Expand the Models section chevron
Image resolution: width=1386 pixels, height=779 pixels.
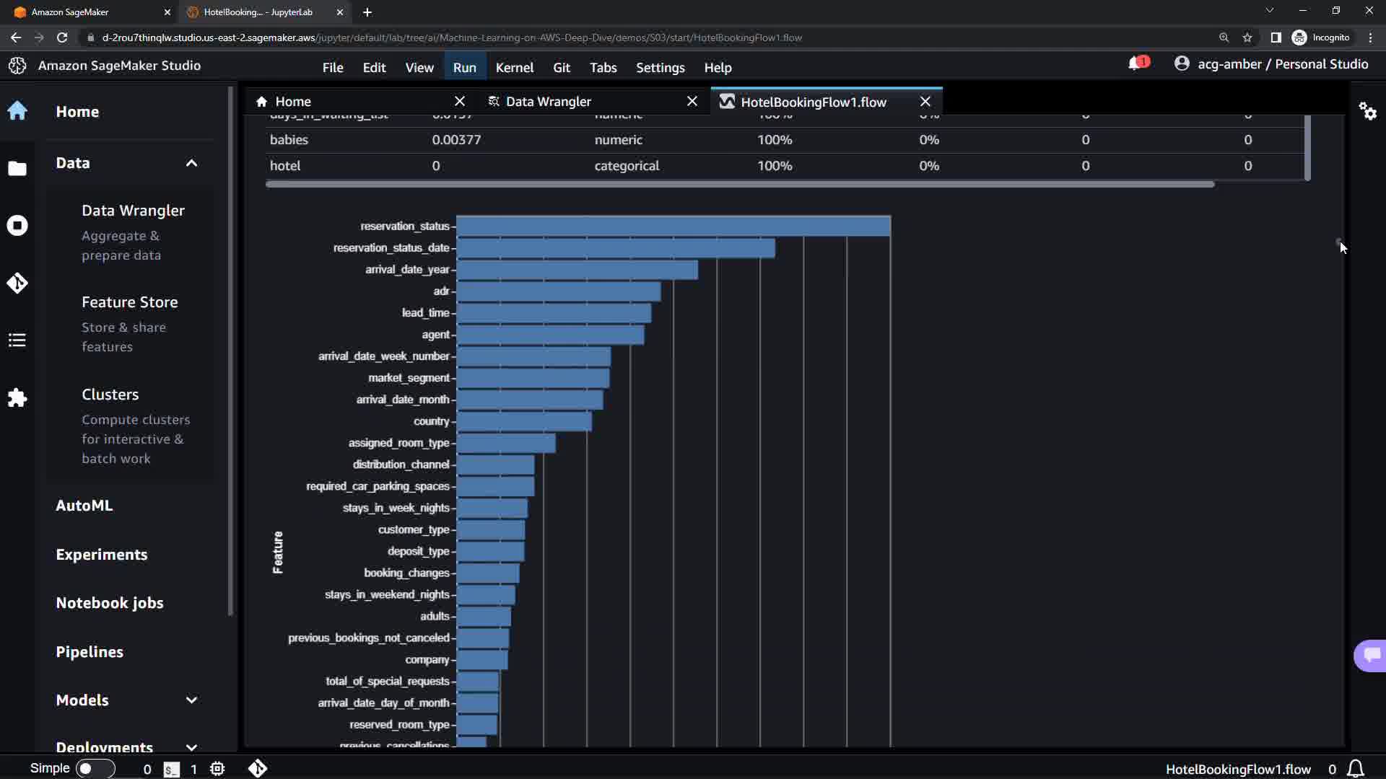(191, 700)
